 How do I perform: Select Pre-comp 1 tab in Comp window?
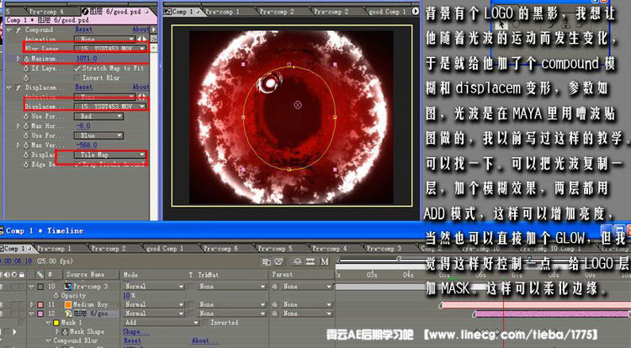pyautogui.click(x=222, y=12)
